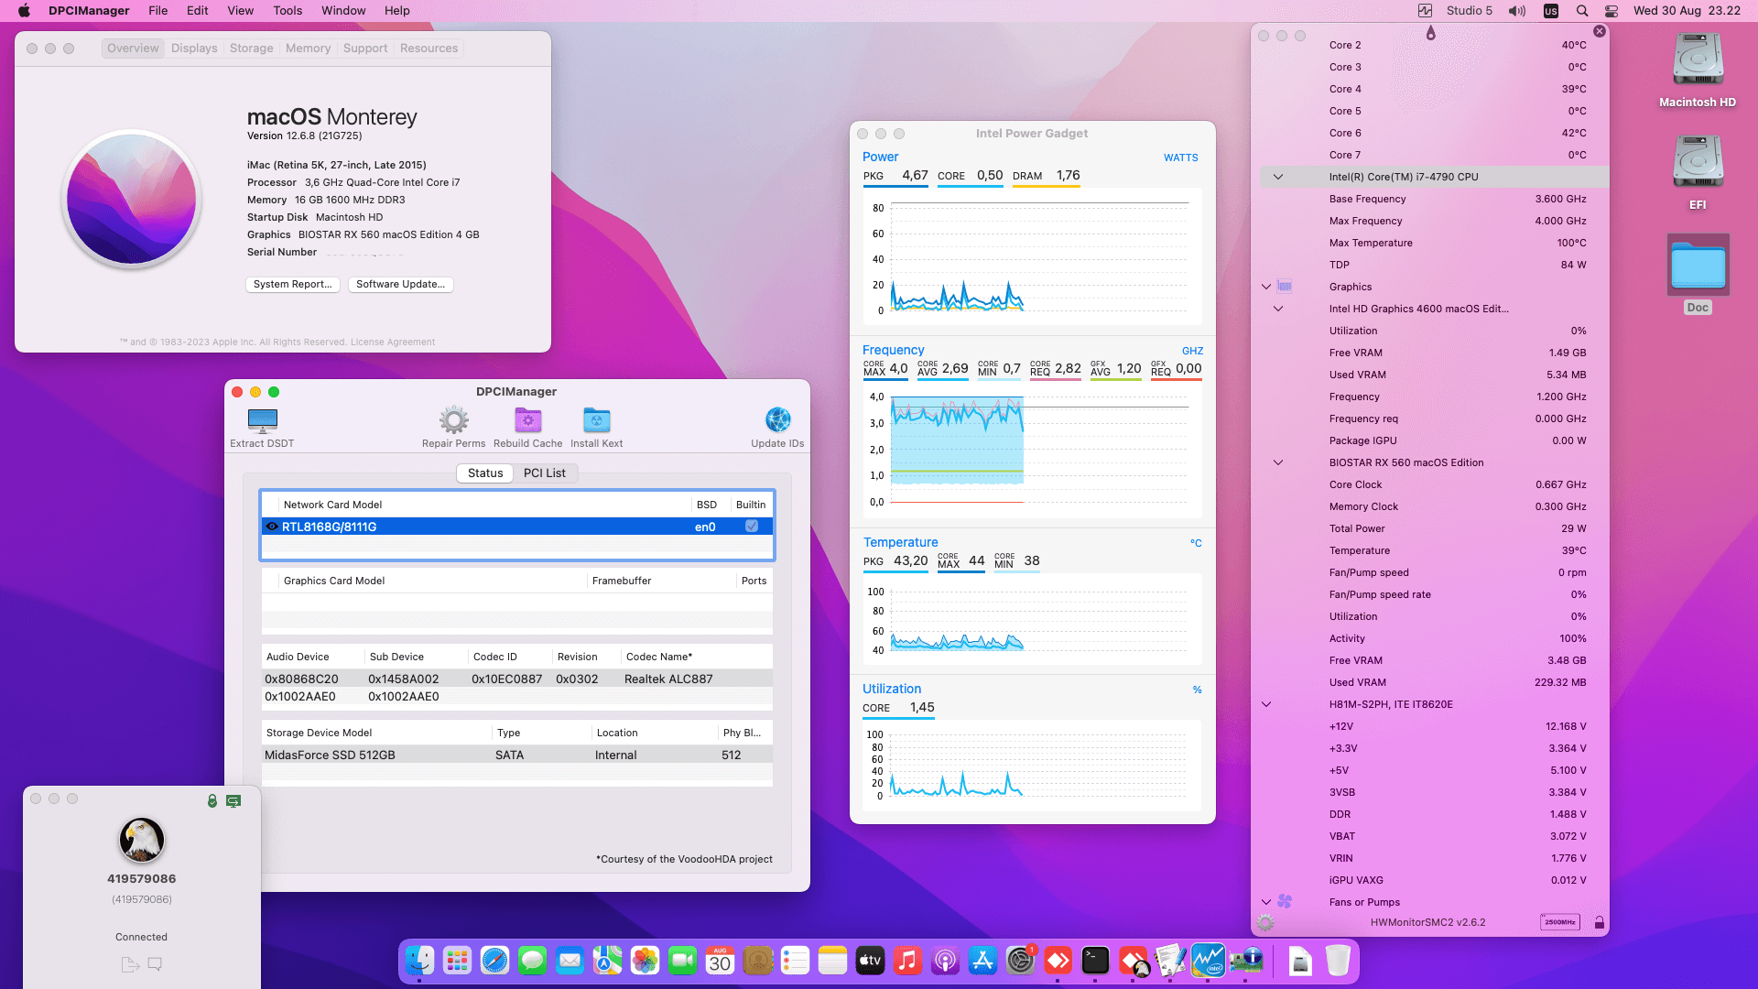Click the Total Power row under BIOSTAR RX 560
This screenshot has width=1758, height=989.
(1434, 528)
